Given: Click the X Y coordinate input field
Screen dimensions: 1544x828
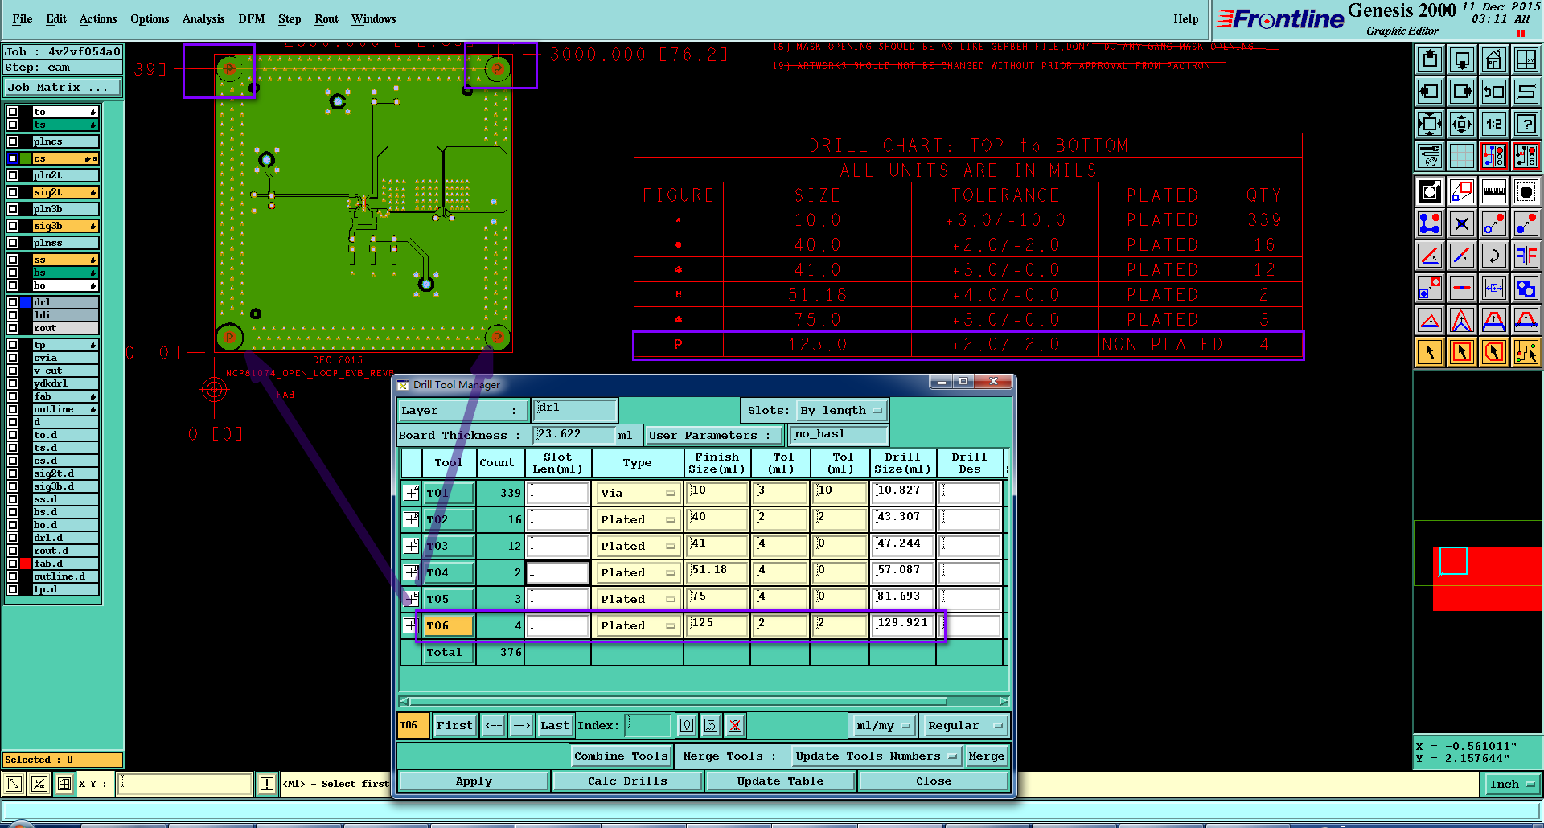Looking at the screenshot, I should [x=185, y=784].
